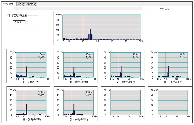Switch to the 平均値グラフ tab
The height and width of the screenshot is (125, 194).
click(x=9, y=4)
